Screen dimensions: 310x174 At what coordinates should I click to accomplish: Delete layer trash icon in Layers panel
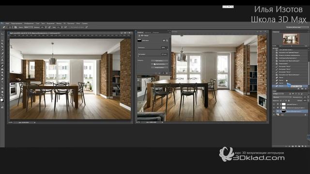click(x=306, y=146)
